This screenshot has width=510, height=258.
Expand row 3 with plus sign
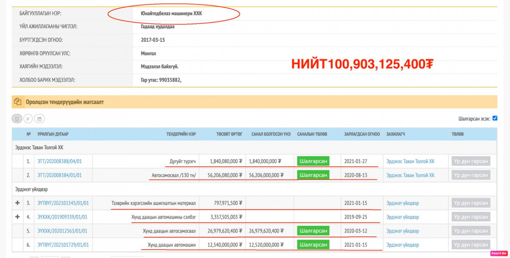coord(17,203)
